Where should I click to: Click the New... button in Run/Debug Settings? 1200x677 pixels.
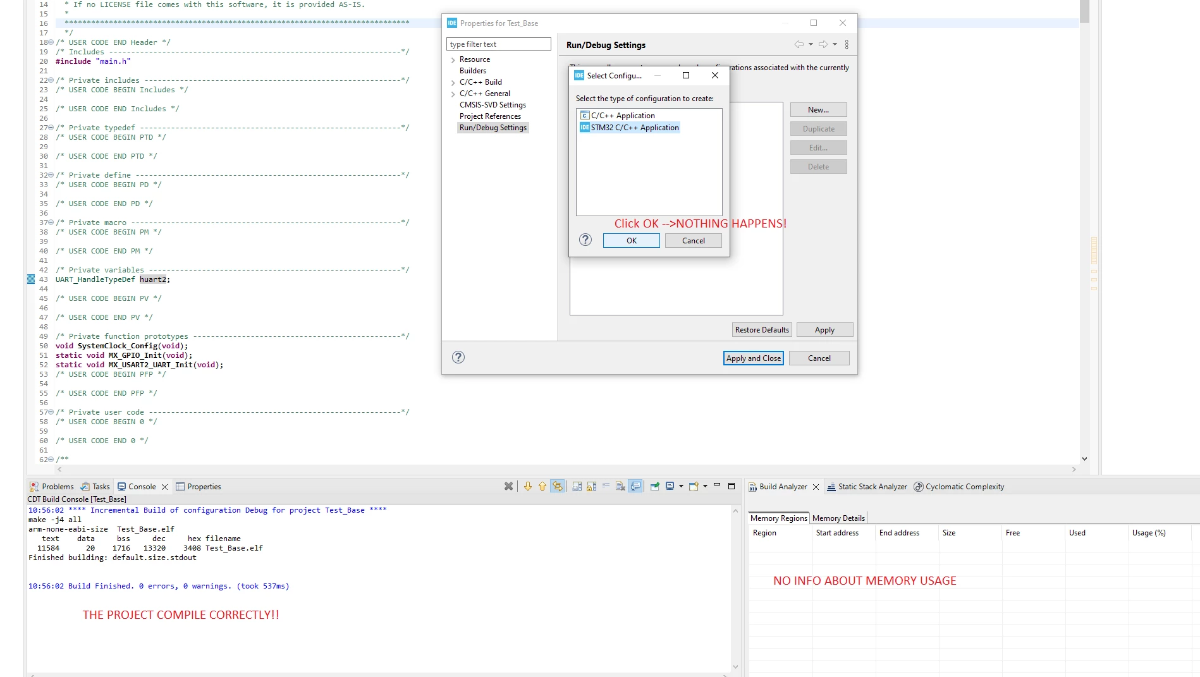pyautogui.click(x=818, y=110)
